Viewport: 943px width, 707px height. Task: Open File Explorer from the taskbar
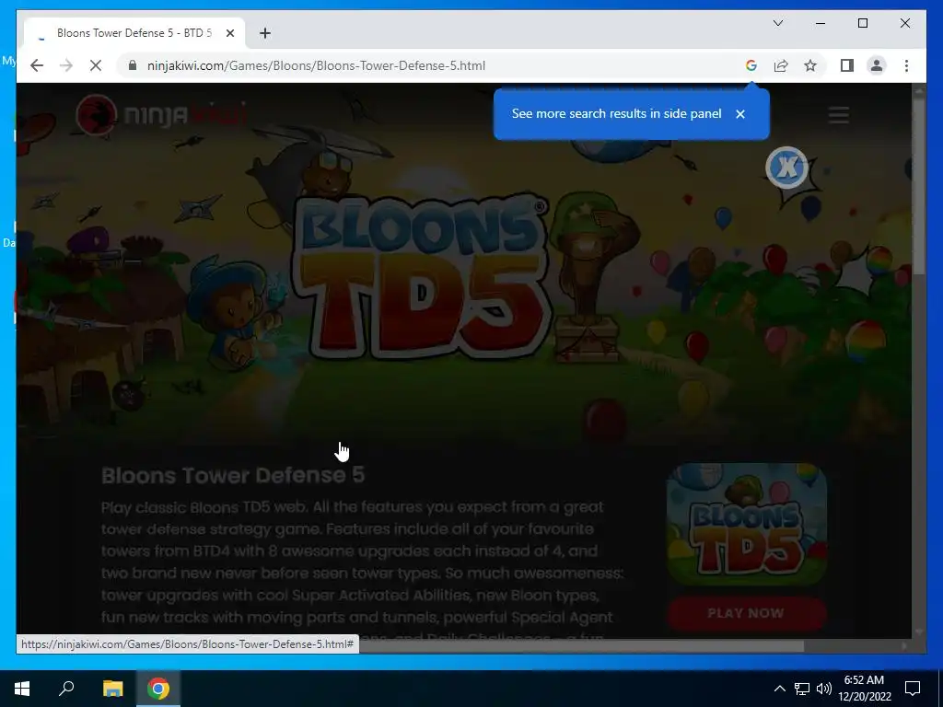pyautogui.click(x=112, y=689)
